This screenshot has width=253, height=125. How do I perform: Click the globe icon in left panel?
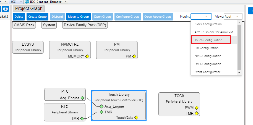point(6,9)
